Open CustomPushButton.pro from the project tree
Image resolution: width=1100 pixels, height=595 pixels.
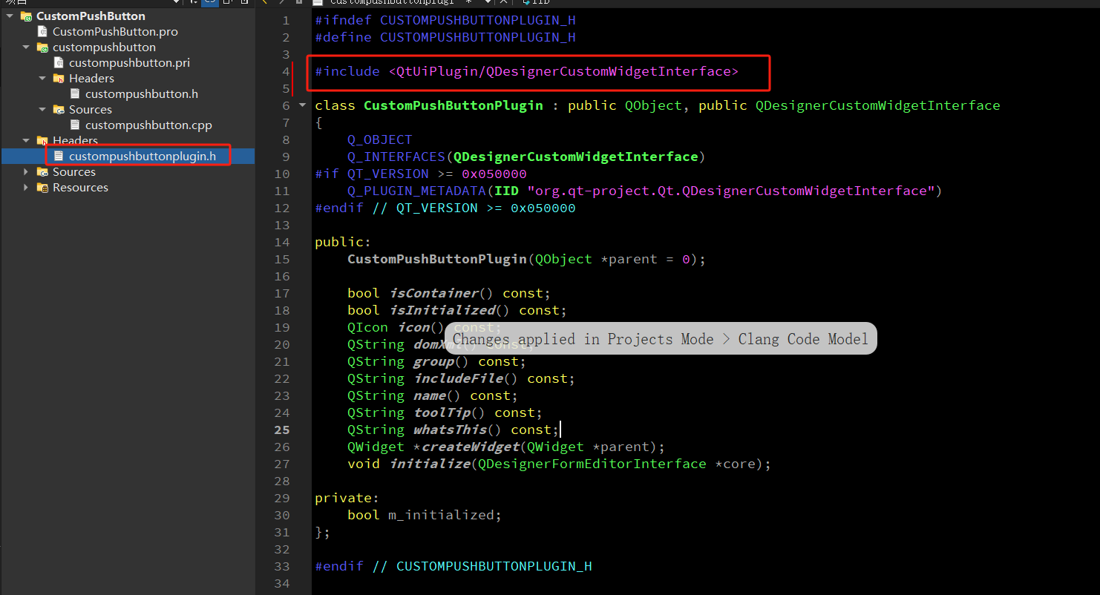point(115,31)
